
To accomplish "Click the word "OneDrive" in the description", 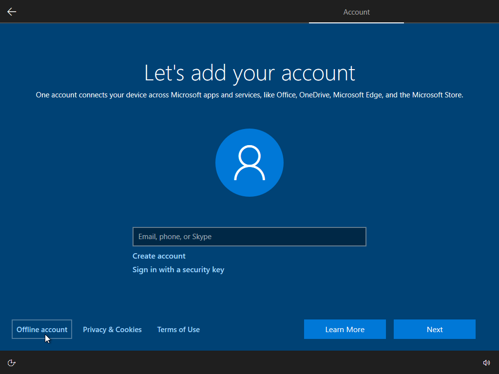I will click(314, 95).
